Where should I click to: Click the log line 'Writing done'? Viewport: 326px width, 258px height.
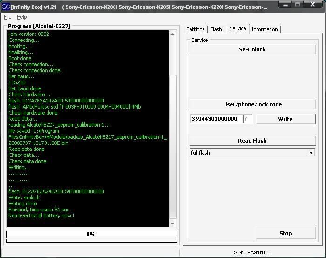(x=23, y=204)
